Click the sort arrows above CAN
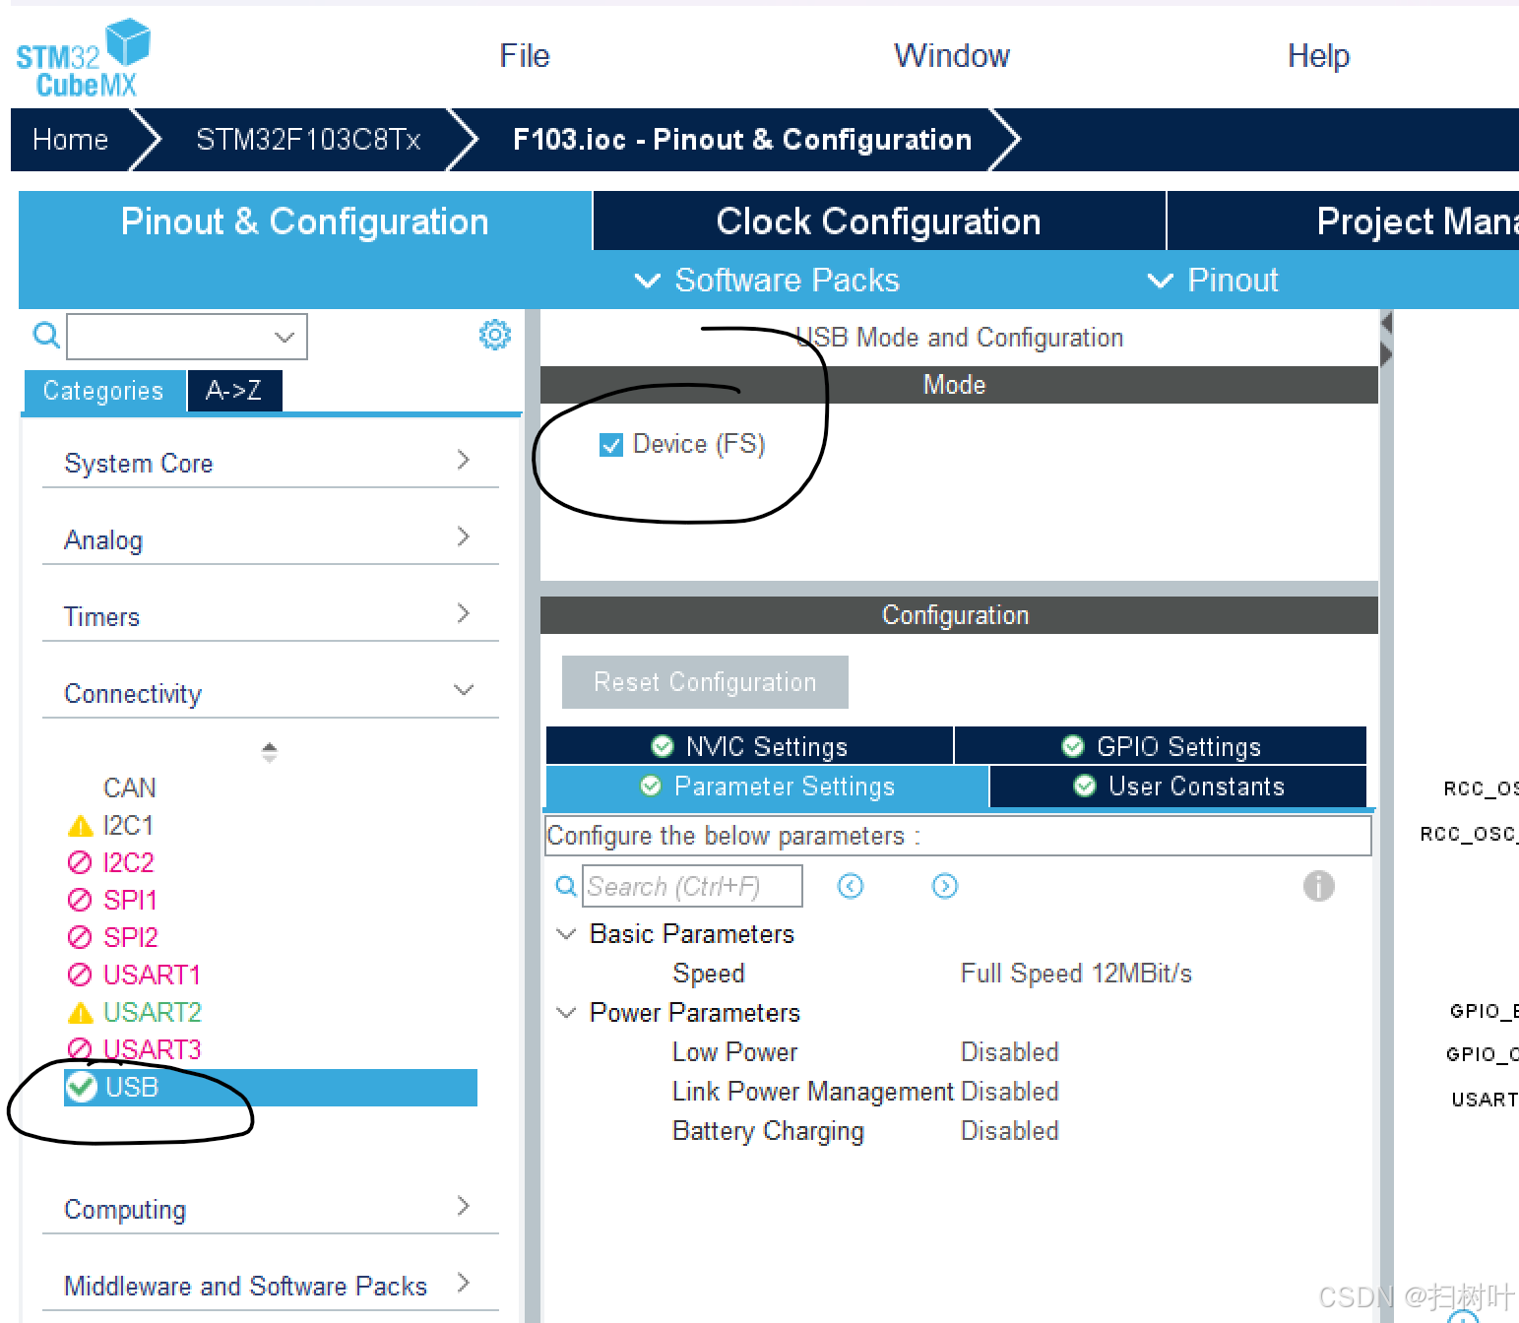Image resolution: width=1519 pixels, height=1323 pixels. [x=270, y=753]
